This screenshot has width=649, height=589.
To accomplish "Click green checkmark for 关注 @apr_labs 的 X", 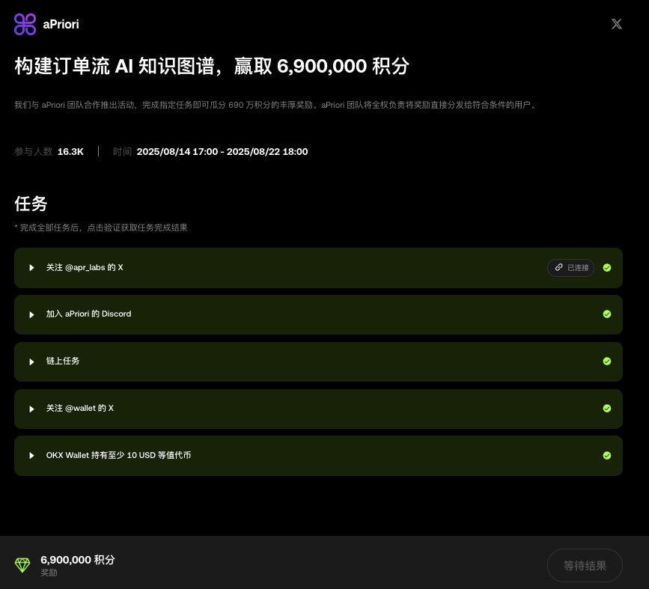I will pos(607,268).
